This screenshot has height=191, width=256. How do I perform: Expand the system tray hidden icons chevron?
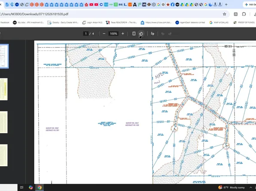pyautogui.click(x=250, y=188)
